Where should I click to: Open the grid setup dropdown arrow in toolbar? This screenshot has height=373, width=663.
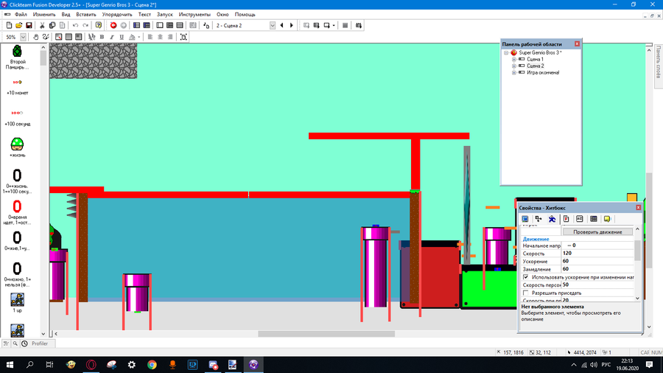click(x=334, y=25)
